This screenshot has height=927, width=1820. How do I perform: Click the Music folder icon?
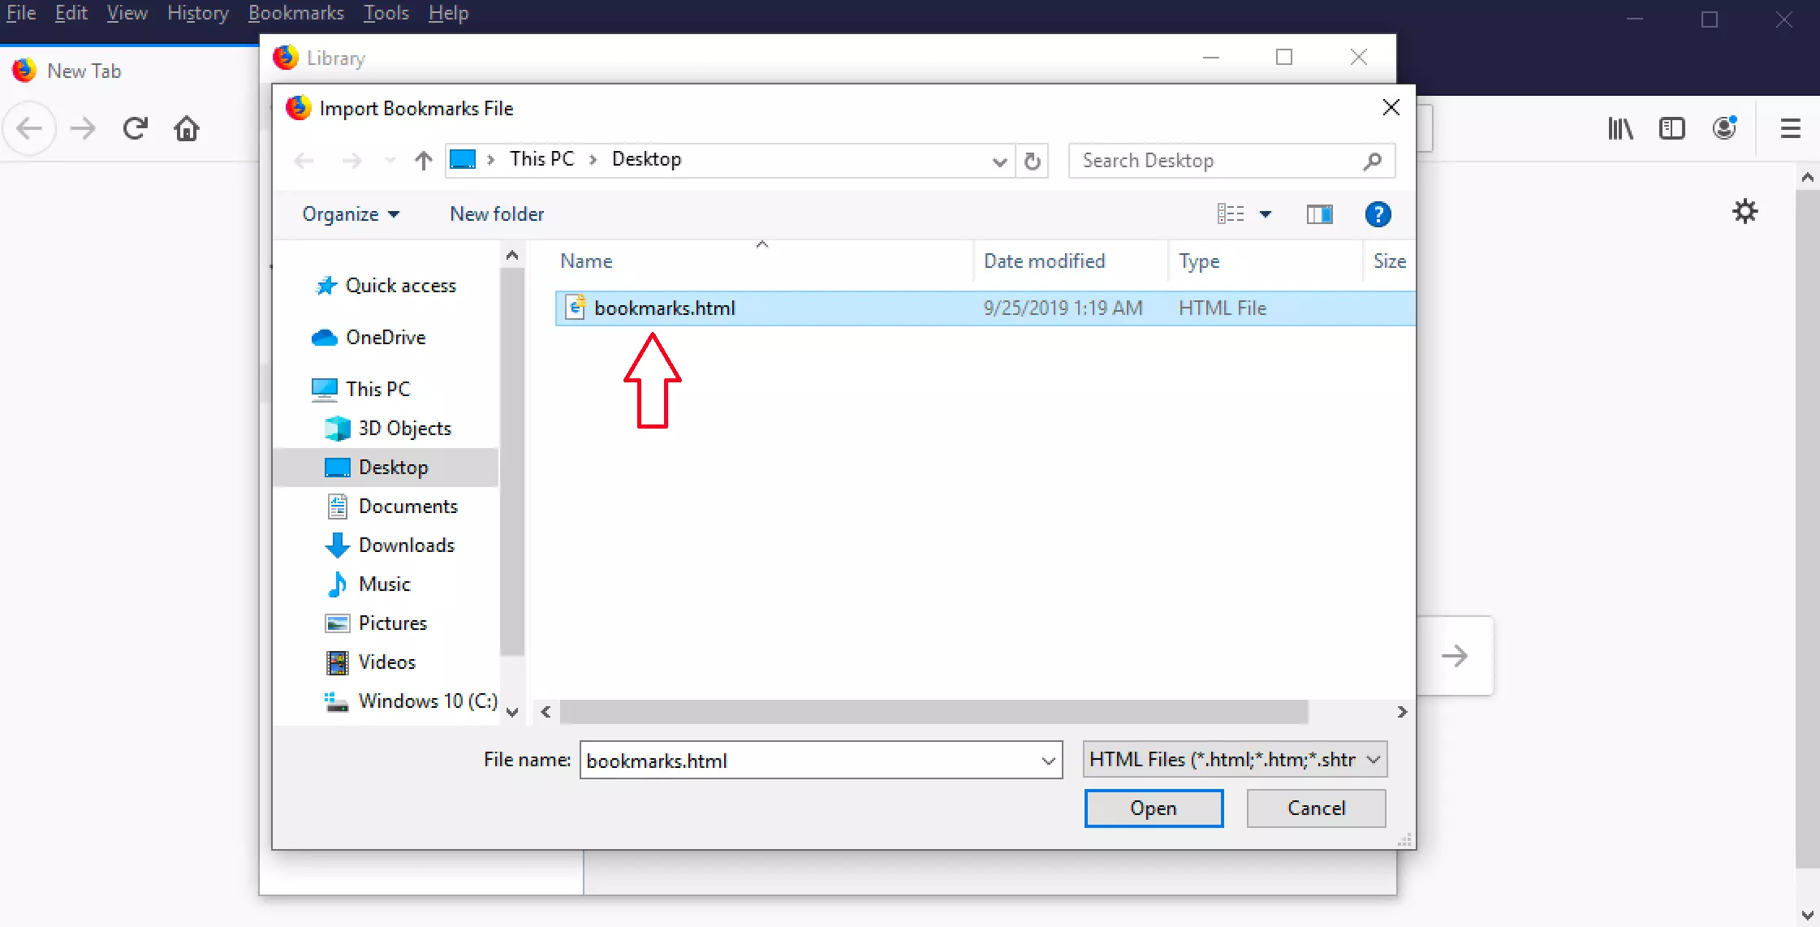[338, 583]
